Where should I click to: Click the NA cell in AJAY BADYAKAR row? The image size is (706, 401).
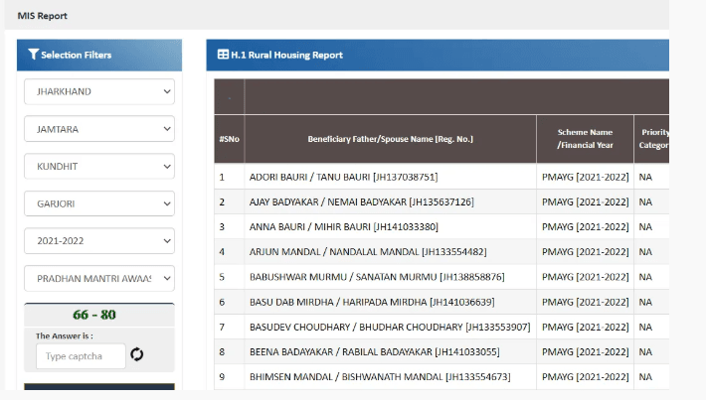(x=651, y=202)
